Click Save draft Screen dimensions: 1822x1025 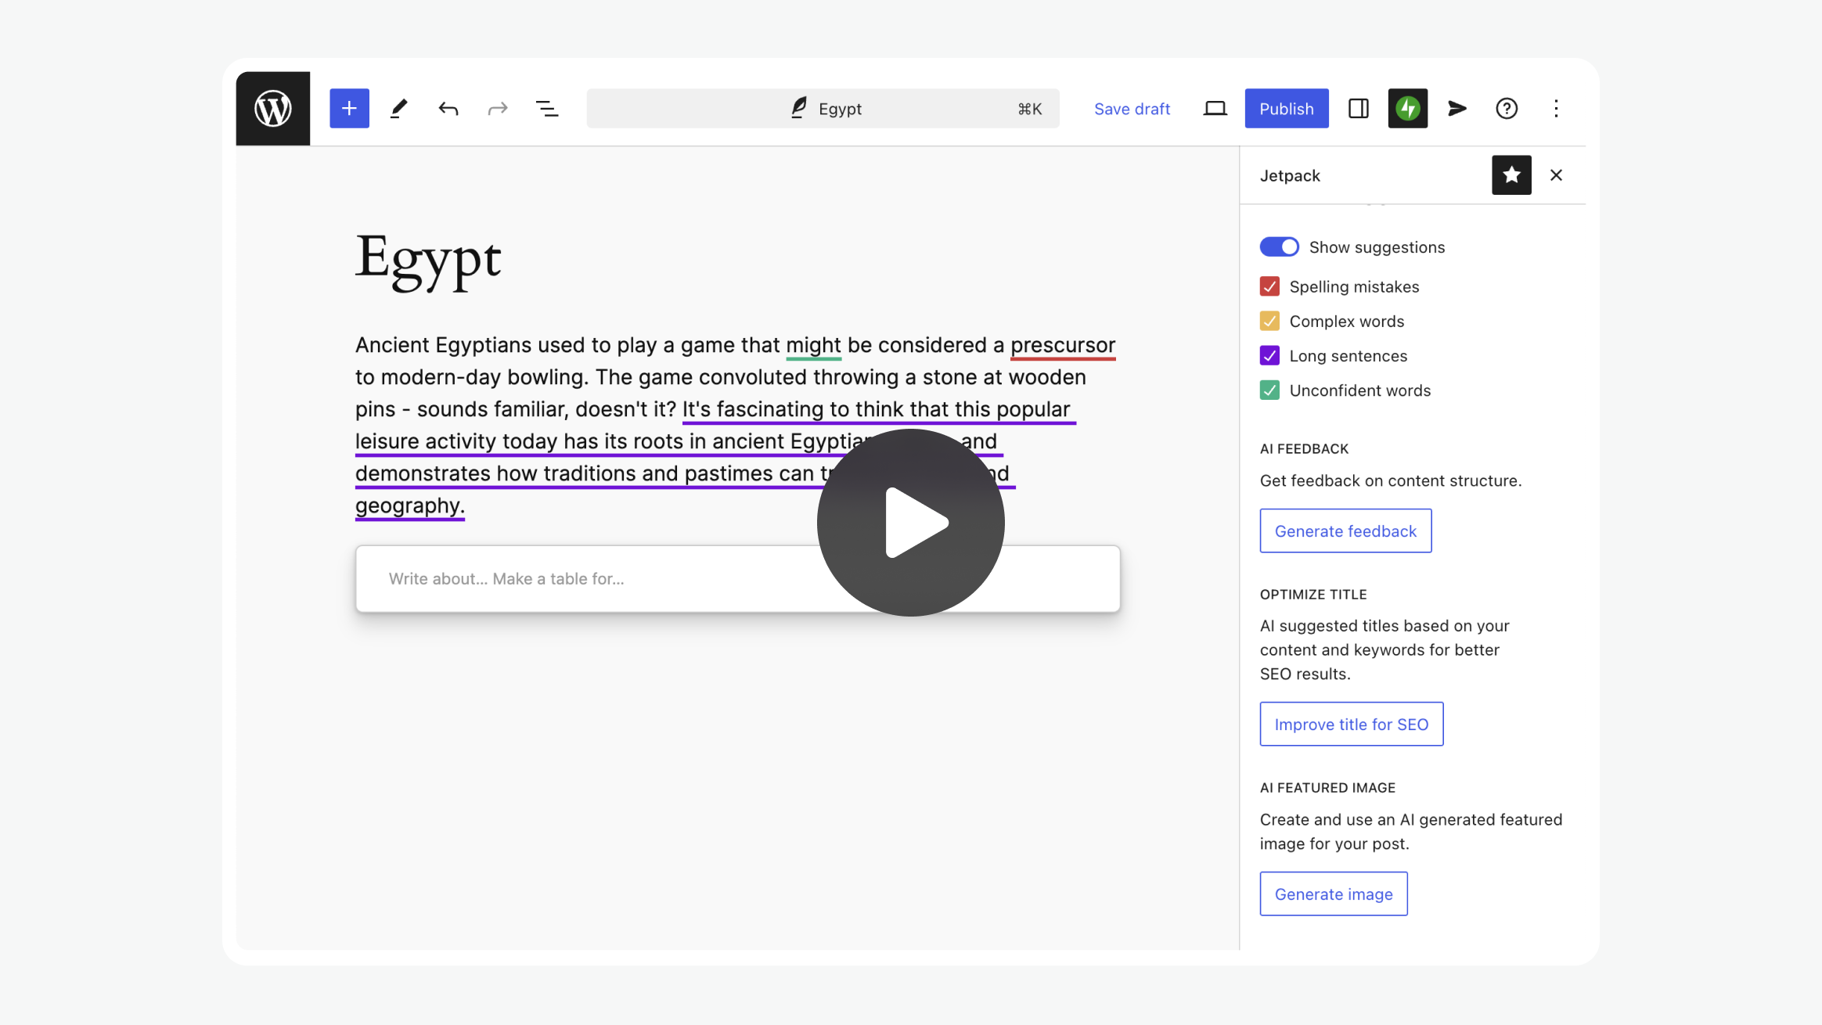click(x=1132, y=109)
